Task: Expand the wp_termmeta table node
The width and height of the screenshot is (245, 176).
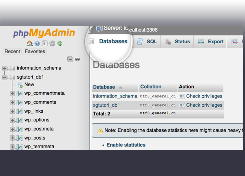Action: [x=12, y=147]
